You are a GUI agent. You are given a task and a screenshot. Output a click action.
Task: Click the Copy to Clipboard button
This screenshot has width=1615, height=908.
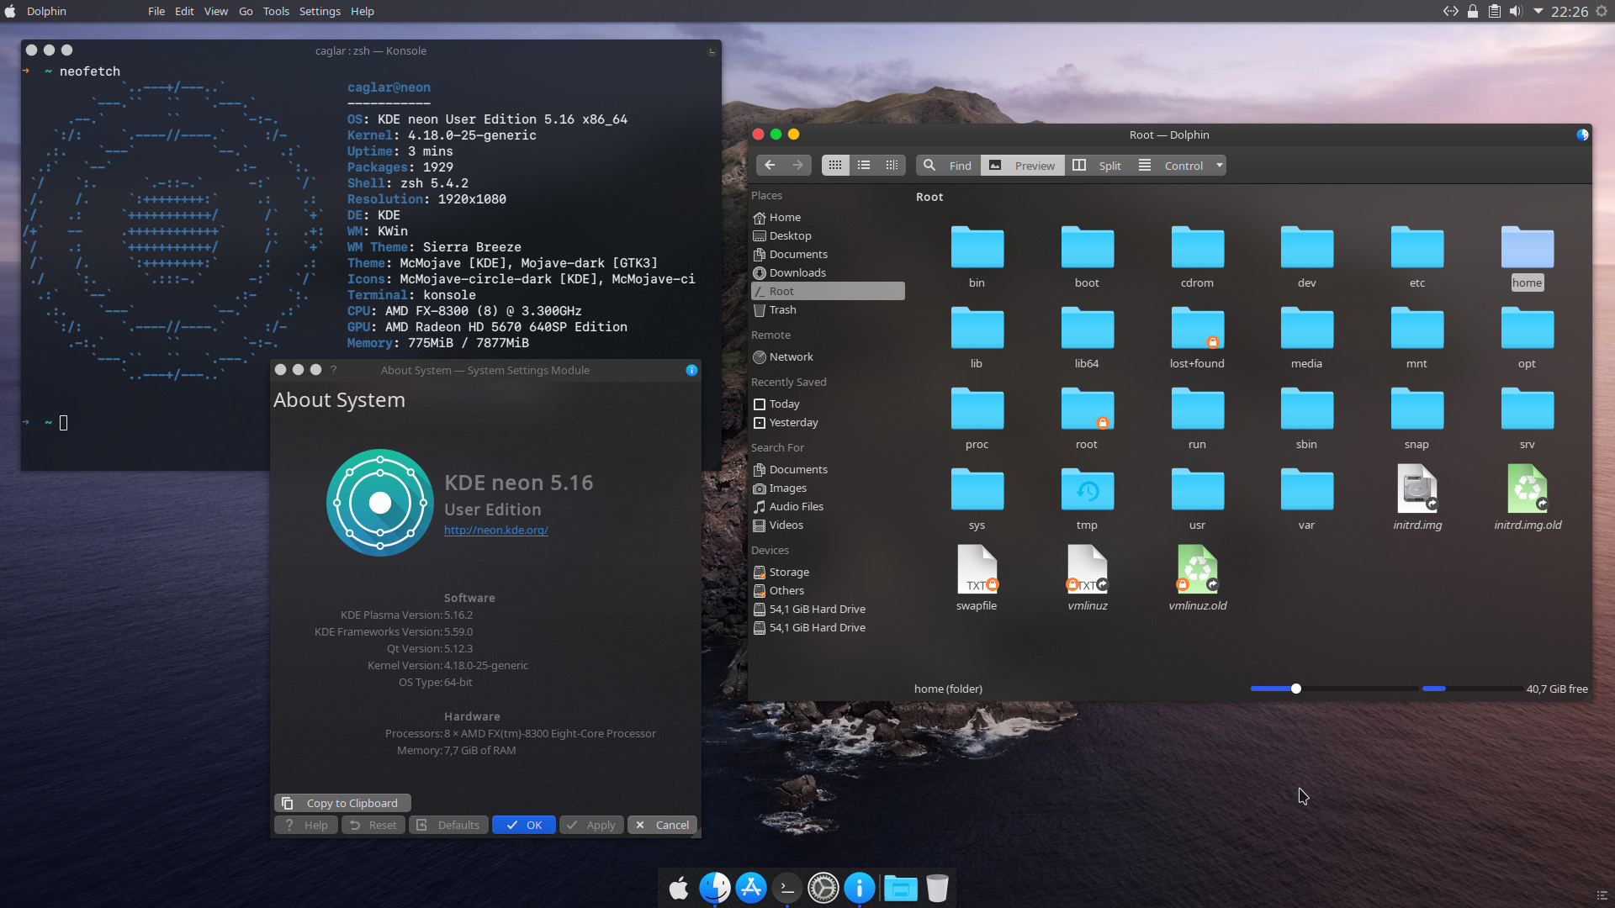pos(342,803)
